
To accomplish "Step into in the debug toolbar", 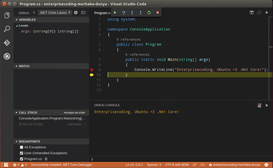I will tap(132, 13).
